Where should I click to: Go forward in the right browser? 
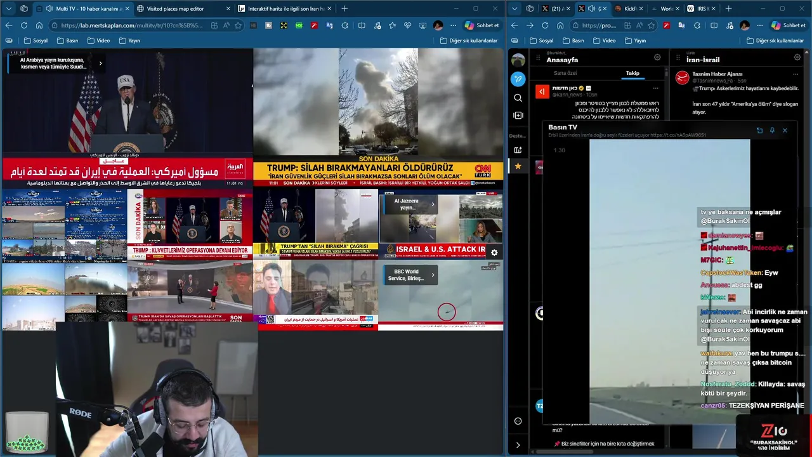[530, 25]
